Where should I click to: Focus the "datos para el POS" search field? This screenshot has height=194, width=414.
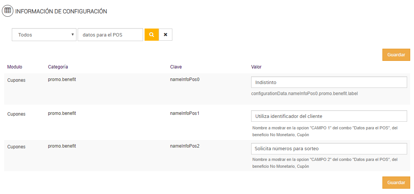pyautogui.click(x=110, y=35)
